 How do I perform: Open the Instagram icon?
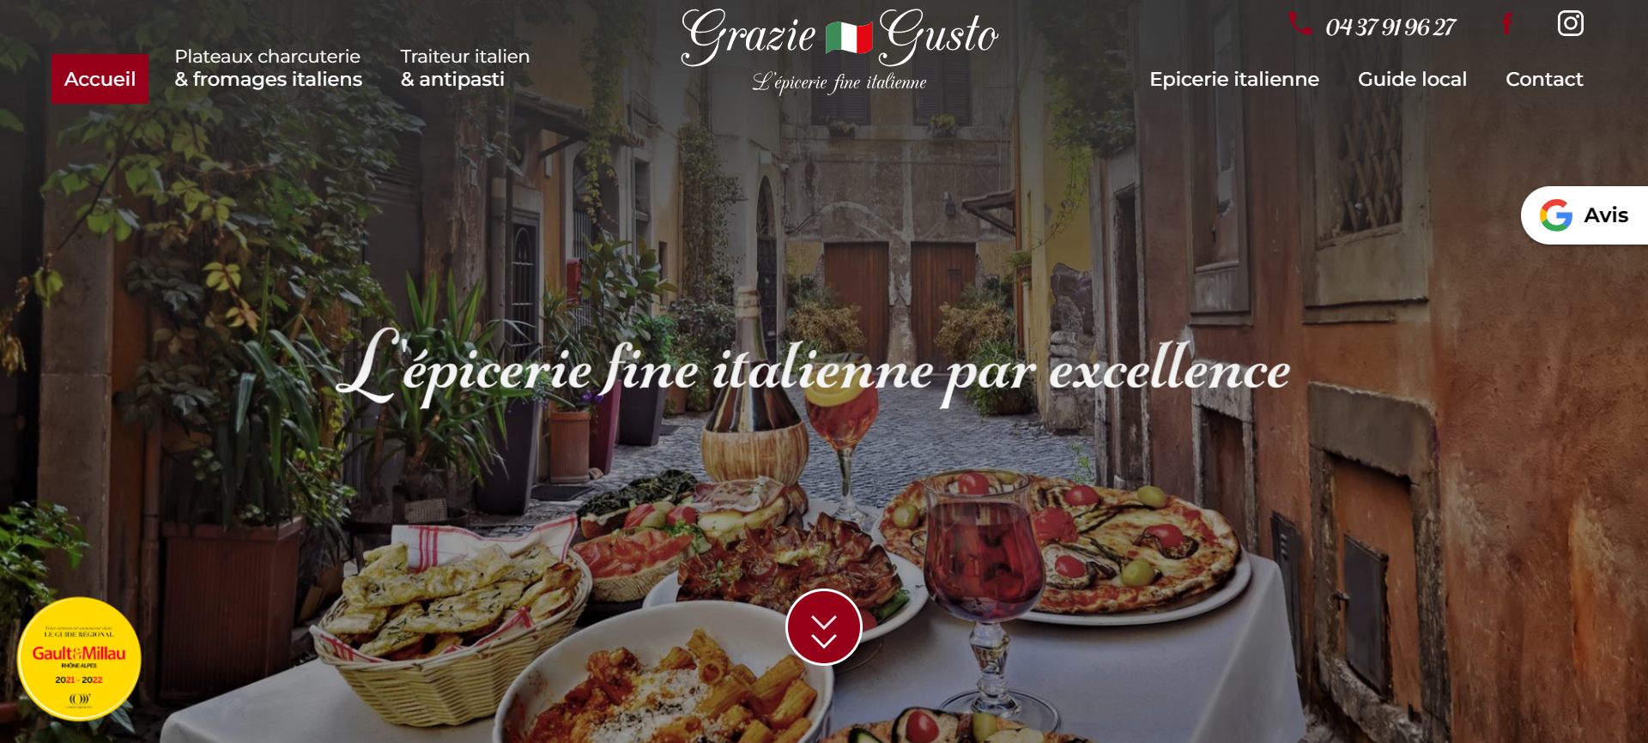pos(1571,23)
